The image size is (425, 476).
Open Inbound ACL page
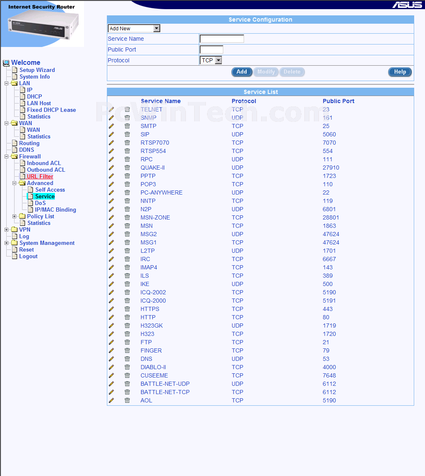click(x=44, y=163)
